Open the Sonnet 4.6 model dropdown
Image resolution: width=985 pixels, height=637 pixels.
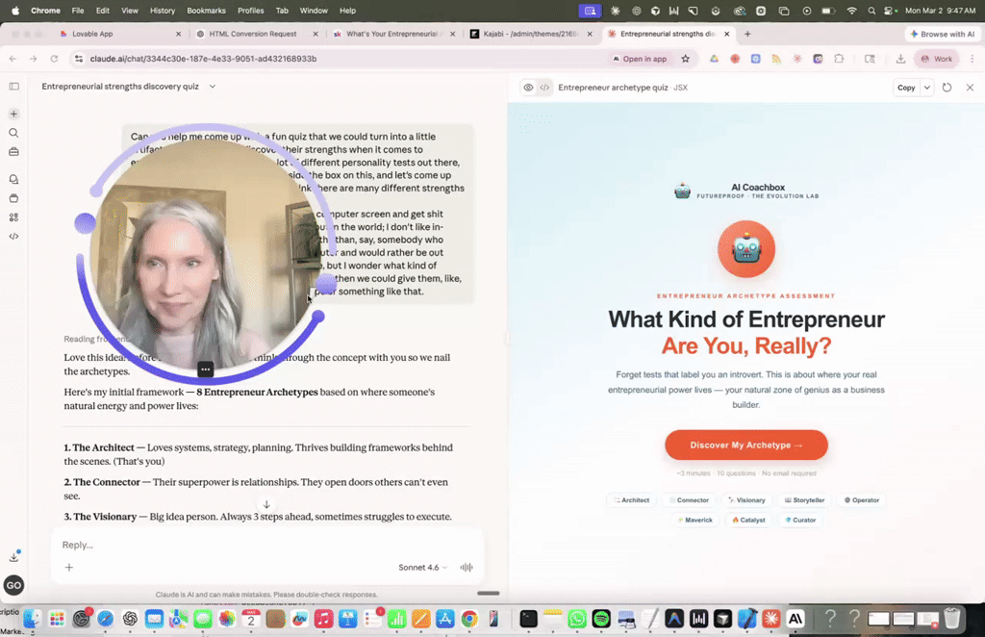[x=421, y=568]
